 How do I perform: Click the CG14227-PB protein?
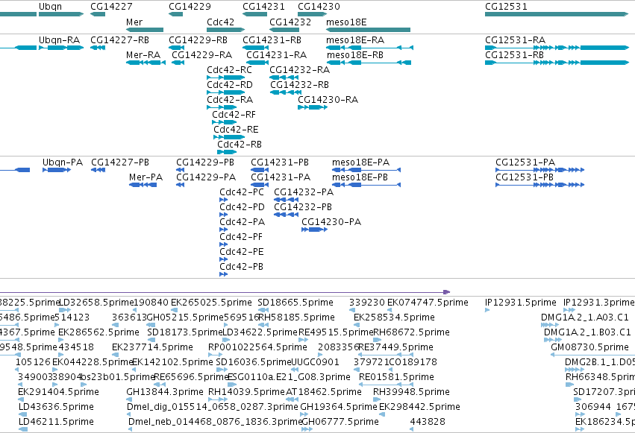(x=98, y=170)
